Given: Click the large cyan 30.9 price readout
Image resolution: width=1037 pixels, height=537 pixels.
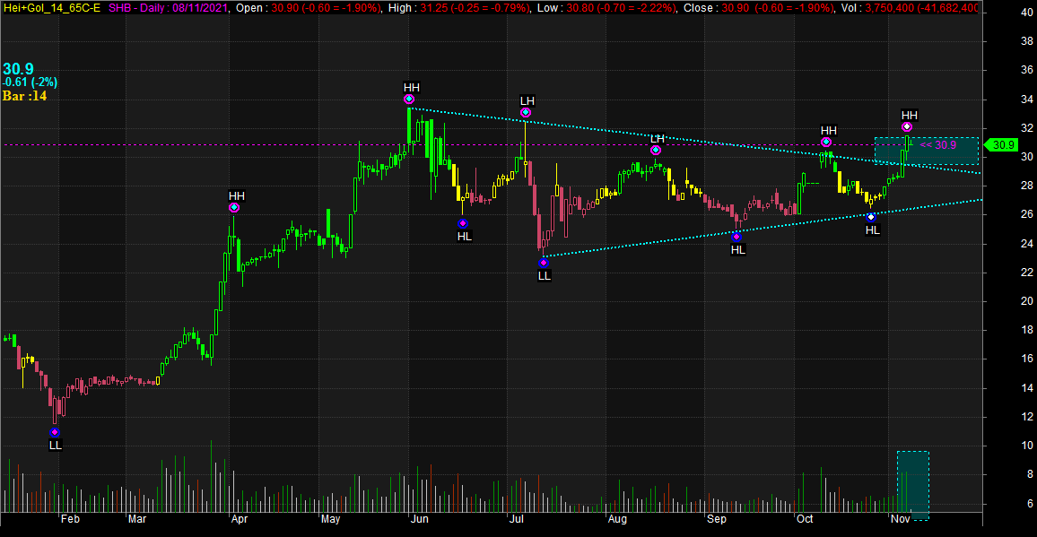Looking at the screenshot, I should click(x=18, y=68).
